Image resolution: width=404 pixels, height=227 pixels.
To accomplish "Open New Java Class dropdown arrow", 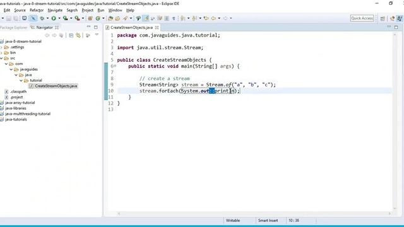I will [x=104, y=18].
